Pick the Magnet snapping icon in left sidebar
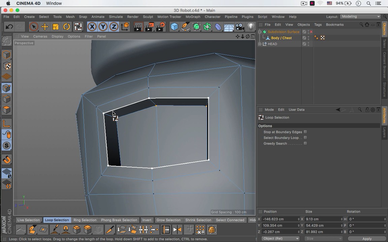 (x=7, y=160)
